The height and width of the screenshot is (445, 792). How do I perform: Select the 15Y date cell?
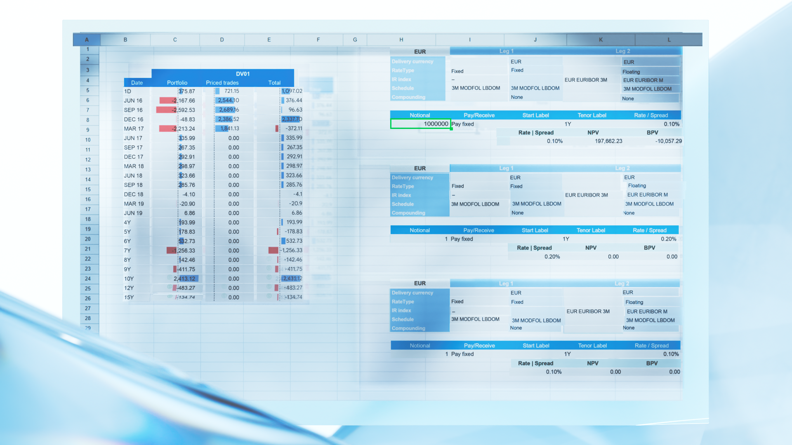pos(129,297)
